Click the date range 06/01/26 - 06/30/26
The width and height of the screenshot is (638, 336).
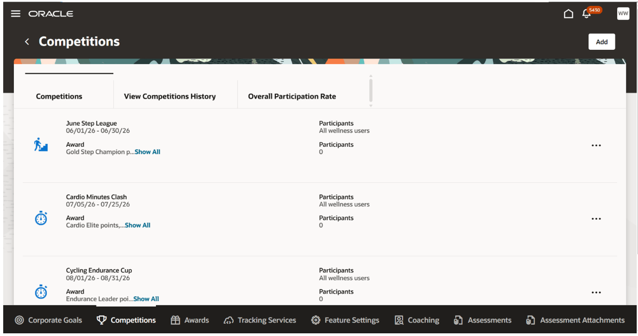coord(98,131)
